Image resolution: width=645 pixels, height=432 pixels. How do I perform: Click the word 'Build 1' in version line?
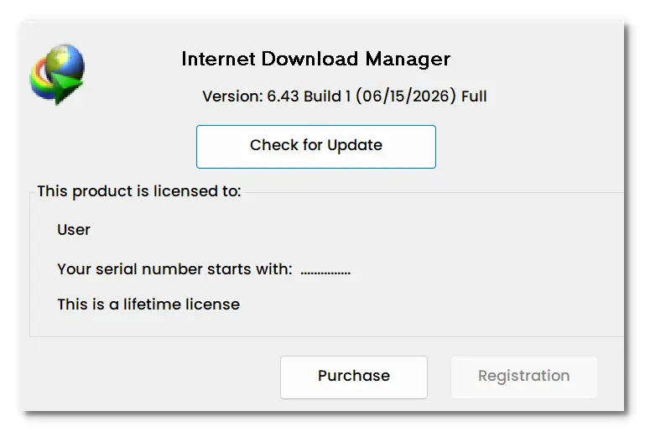[327, 96]
